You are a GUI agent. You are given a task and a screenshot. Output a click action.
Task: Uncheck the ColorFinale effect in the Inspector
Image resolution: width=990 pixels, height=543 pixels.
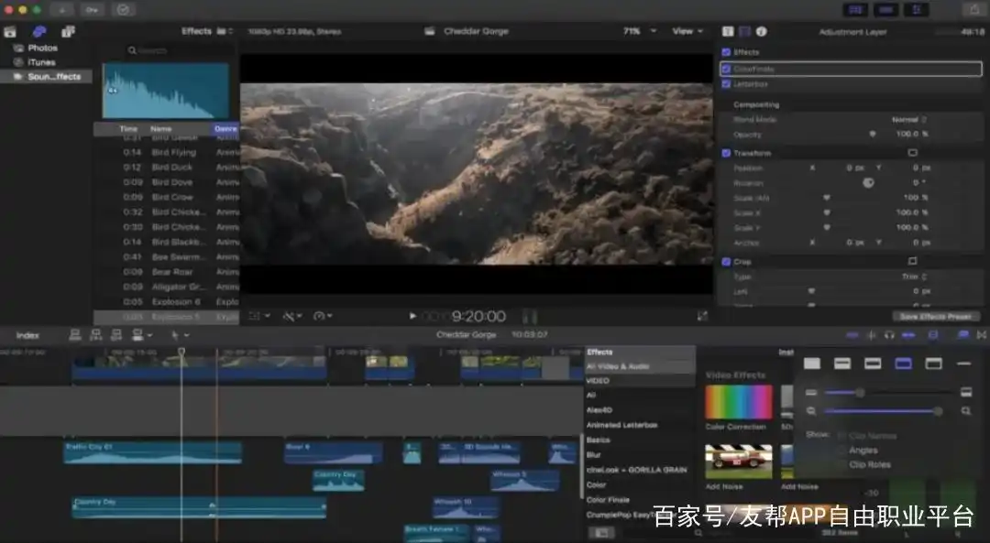(727, 69)
